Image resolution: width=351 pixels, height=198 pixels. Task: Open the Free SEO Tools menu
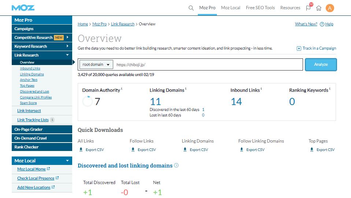point(261,8)
